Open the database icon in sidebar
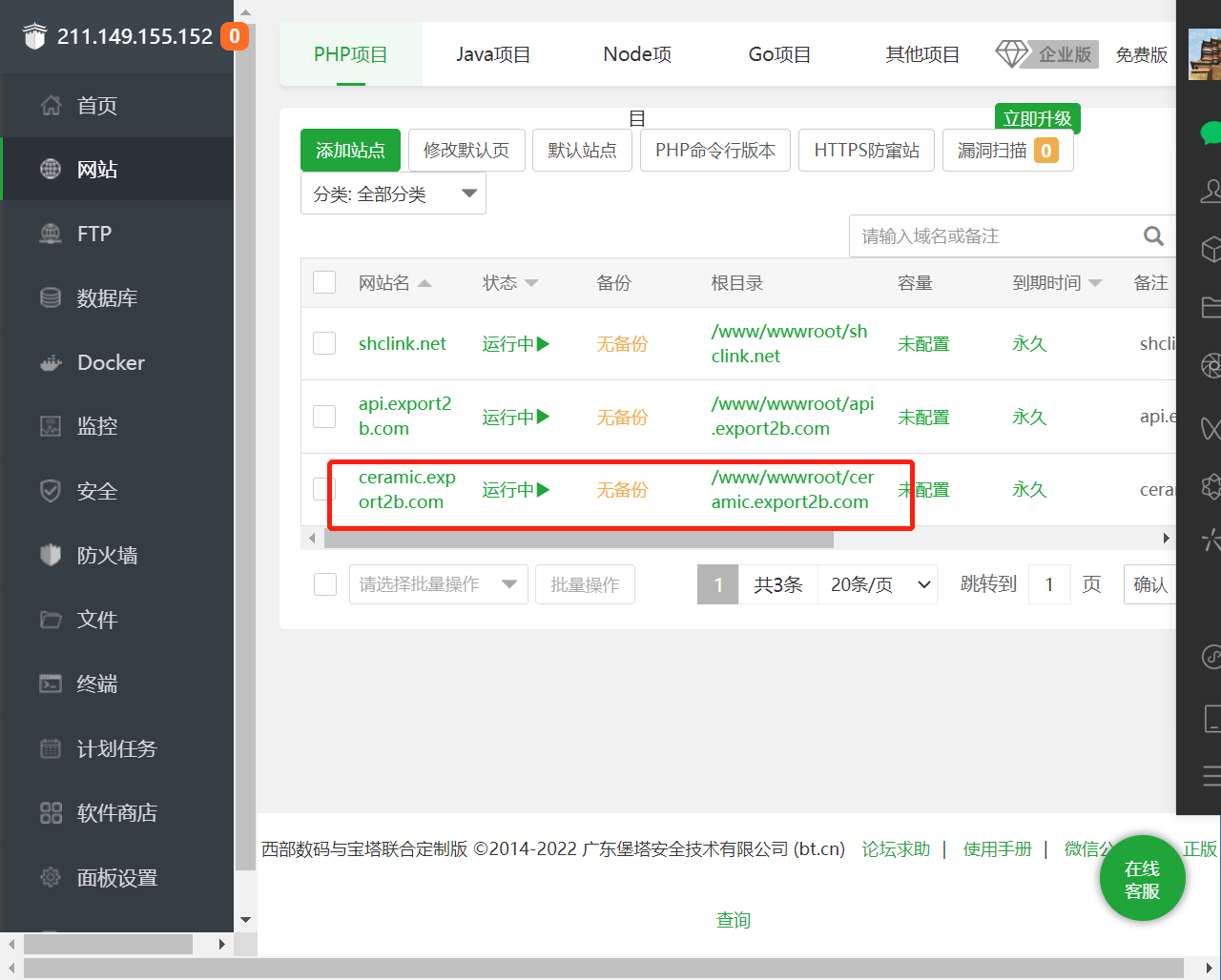Viewport: 1221px width, 980px height. [x=51, y=297]
